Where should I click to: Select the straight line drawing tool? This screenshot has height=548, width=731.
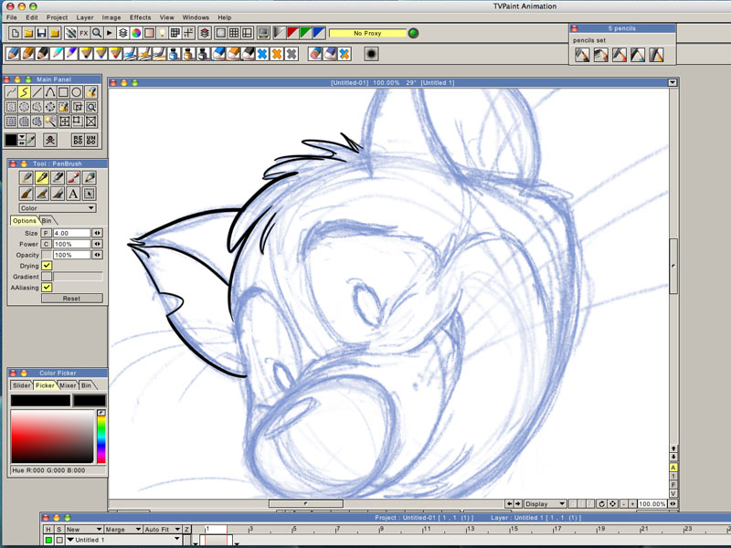tap(37, 92)
